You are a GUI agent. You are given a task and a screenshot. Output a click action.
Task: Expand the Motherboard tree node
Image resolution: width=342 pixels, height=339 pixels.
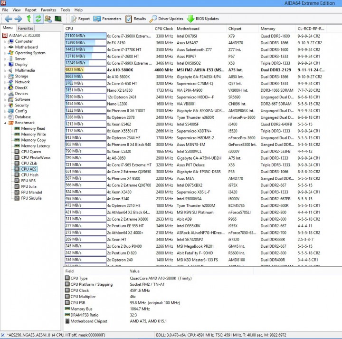point(5,47)
